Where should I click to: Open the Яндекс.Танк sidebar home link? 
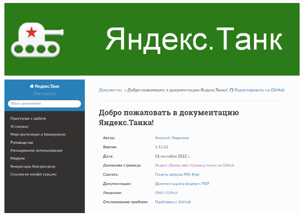pyautogui.click(x=45, y=86)
